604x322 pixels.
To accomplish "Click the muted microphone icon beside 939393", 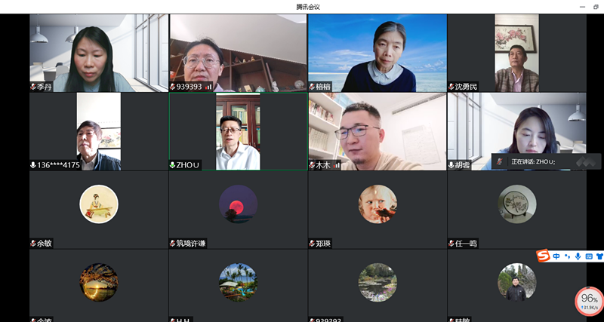I will 173,87.
